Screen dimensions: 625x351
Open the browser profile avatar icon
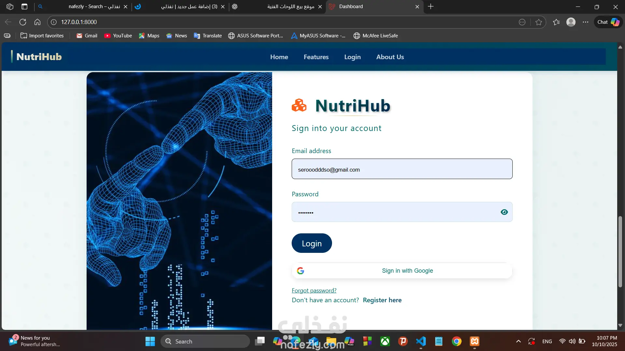point(571,22)
